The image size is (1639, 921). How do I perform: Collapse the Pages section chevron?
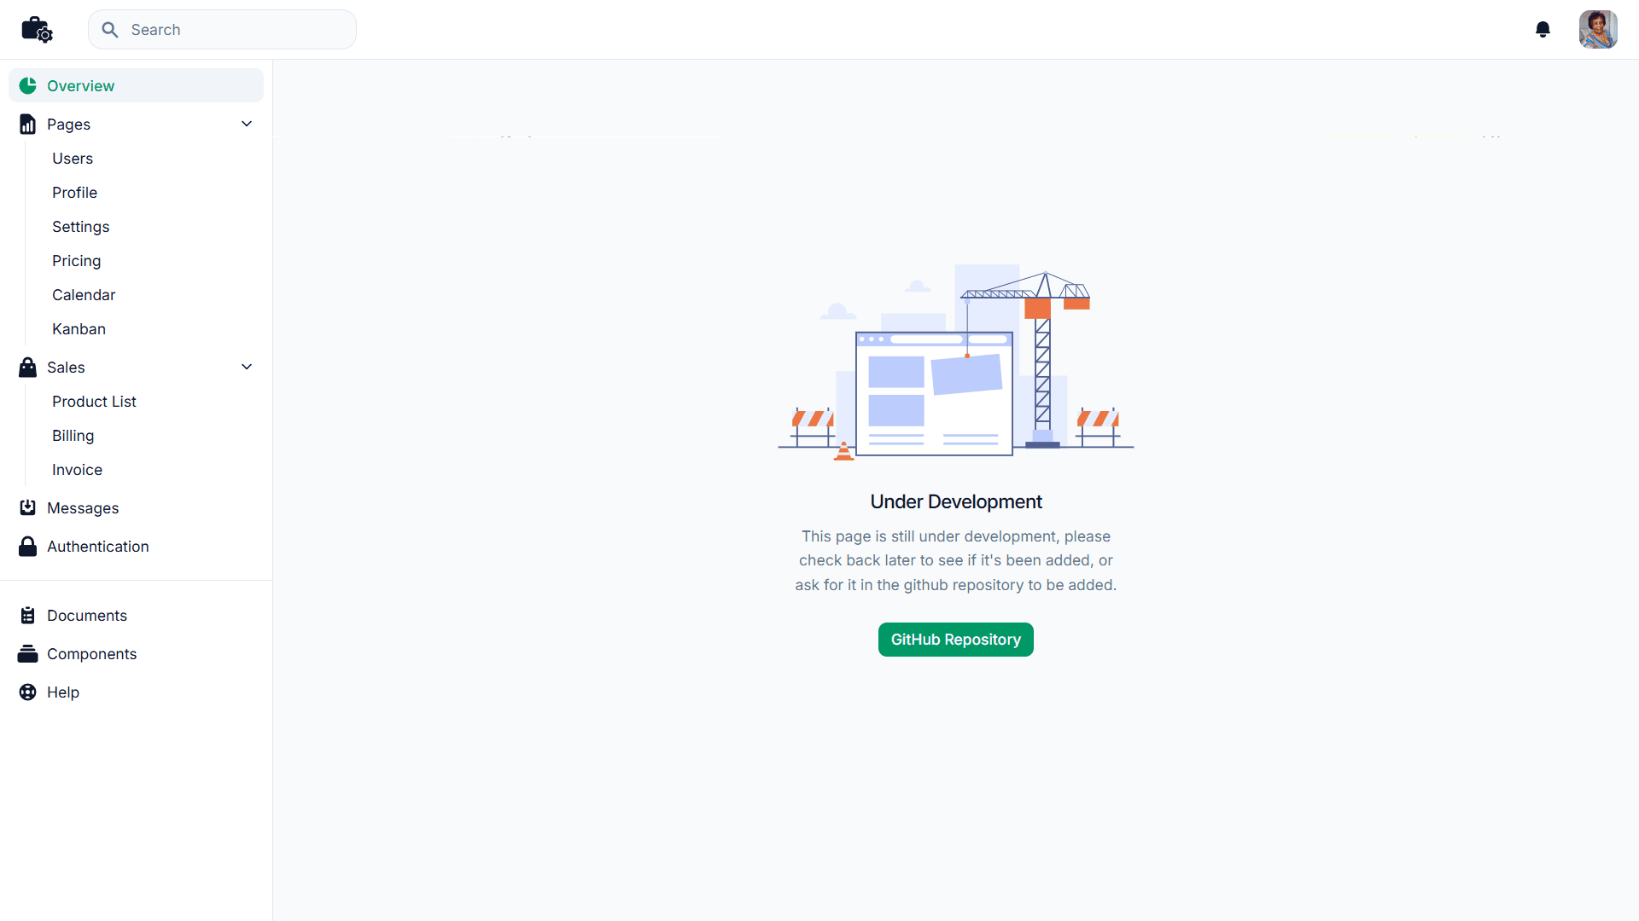coord(247,125)
